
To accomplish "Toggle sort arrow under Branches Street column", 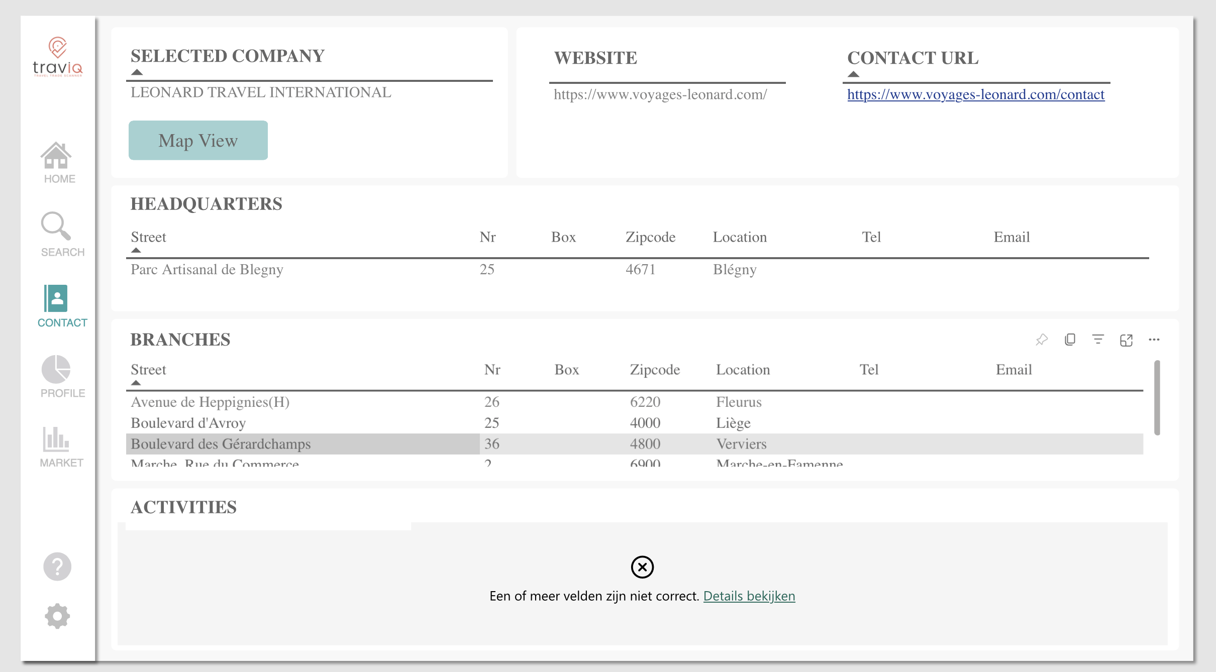I will 136,383.
